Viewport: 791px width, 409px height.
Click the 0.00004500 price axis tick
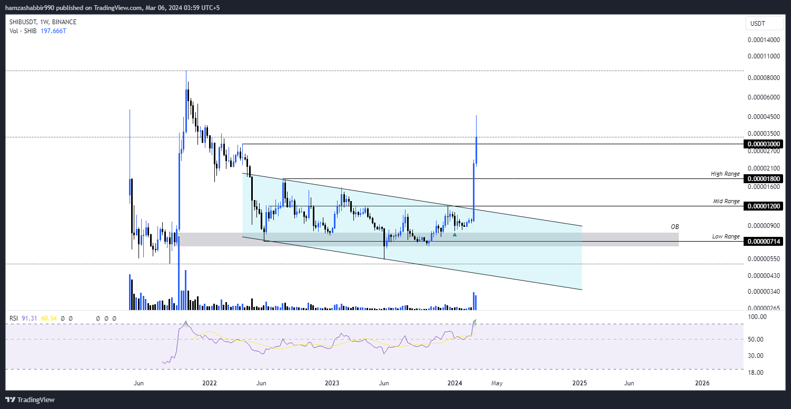pos(764,117)
